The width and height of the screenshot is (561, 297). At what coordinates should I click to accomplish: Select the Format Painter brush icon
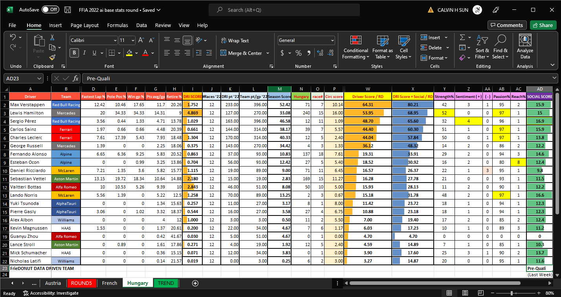[52, 57]
